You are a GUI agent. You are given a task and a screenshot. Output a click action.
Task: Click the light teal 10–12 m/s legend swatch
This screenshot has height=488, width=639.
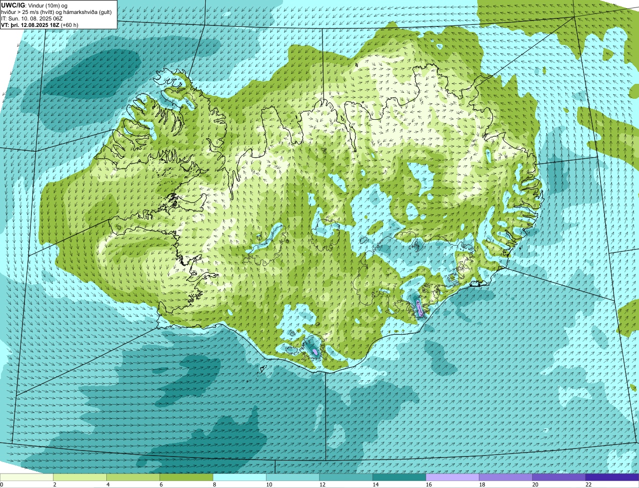(293, 477)
